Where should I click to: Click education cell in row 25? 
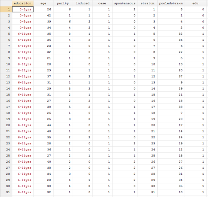point(23,156)
